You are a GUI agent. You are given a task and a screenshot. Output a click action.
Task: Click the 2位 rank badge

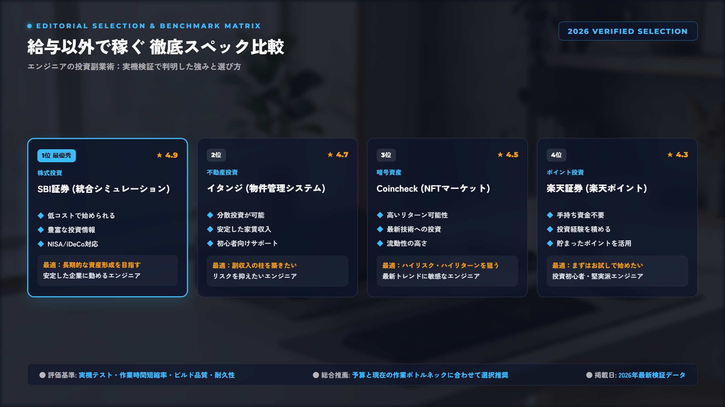tap(216, 155)
